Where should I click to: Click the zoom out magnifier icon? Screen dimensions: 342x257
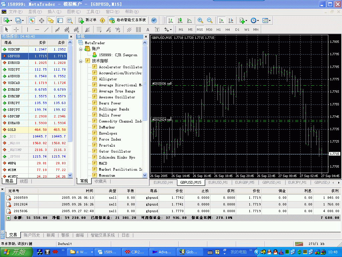pos(210,20)
